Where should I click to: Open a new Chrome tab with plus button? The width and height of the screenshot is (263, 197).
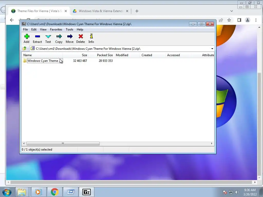coord(137,11)
